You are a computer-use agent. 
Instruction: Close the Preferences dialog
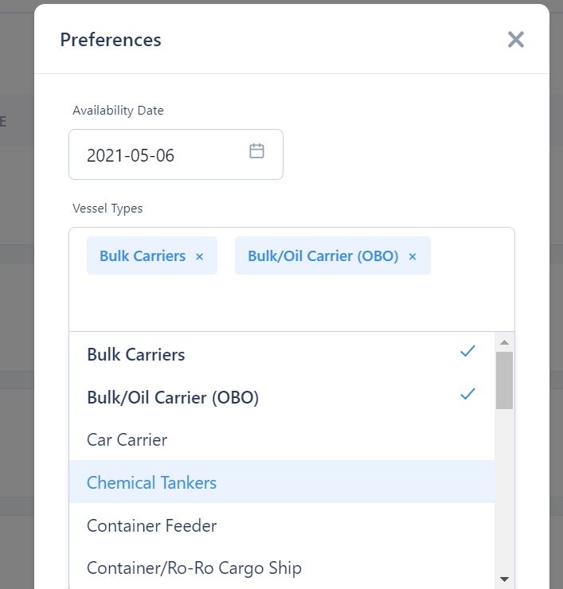click(516, 40)
